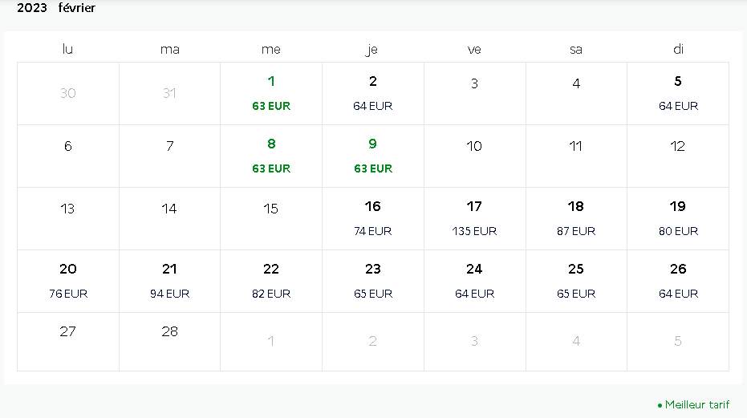747x418 pixels.
Task: Select February 17 priced 135 EUR
Action: point(474,219)
